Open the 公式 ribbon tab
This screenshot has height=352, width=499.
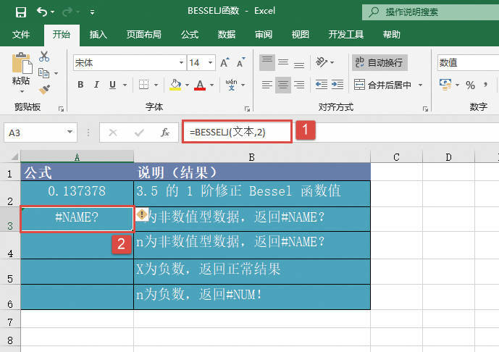coord(190,35)
